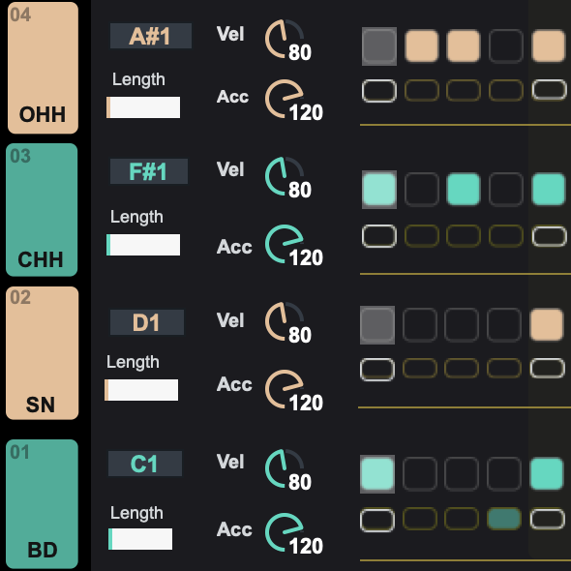The height and width of the screenshot is (571, 571).
Task: Click the BD Vel knob set to 80
Action: pyautogui.click(x=285, y=468)
